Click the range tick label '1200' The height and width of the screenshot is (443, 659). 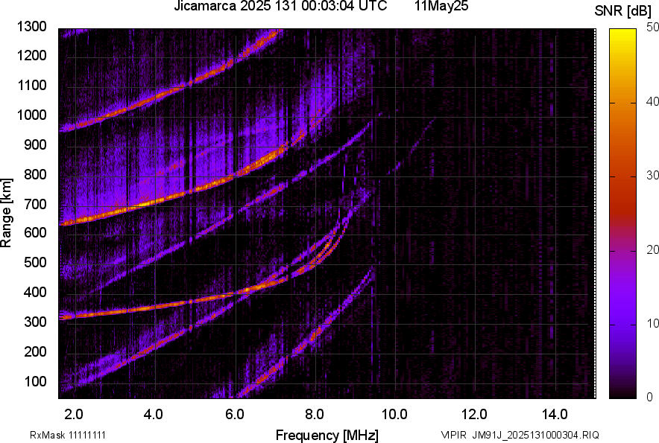point(31,55)
